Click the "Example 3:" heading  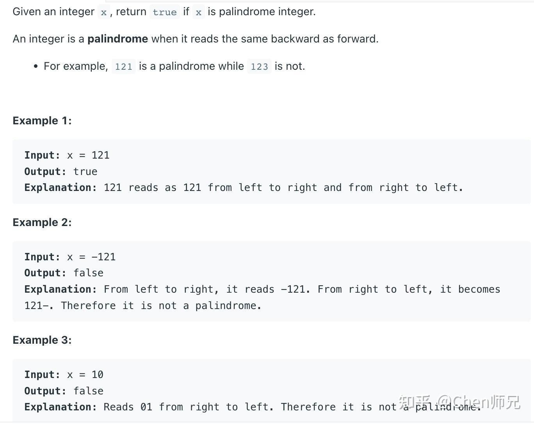(x=42, y=340)
